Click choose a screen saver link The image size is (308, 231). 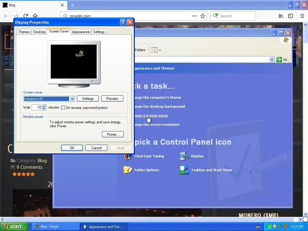coord(151,115)
